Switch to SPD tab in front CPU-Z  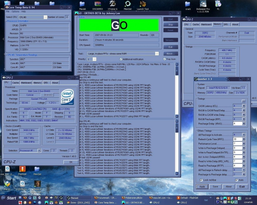point(46,83)
